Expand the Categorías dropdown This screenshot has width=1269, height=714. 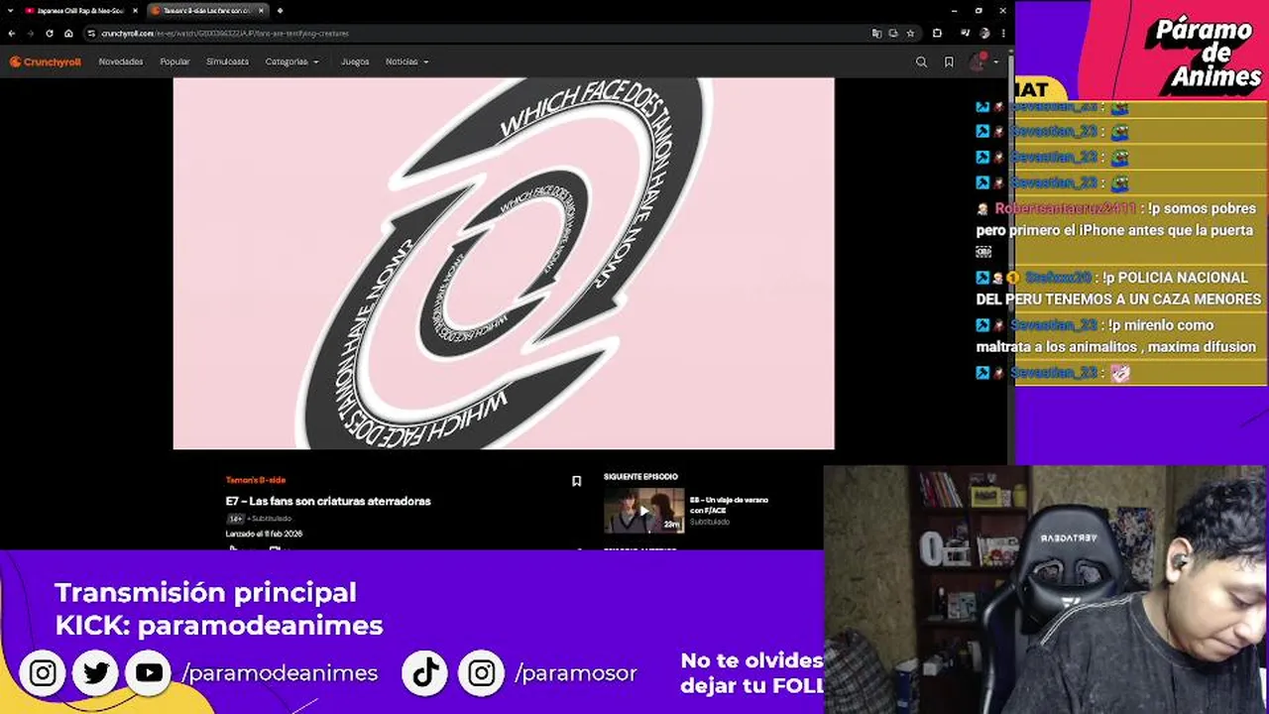coord(291,61)
